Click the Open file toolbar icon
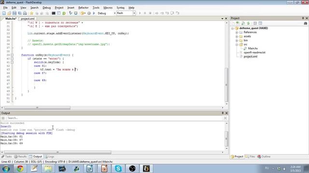The width and height of the screenshot is (309, 173). 9,13
